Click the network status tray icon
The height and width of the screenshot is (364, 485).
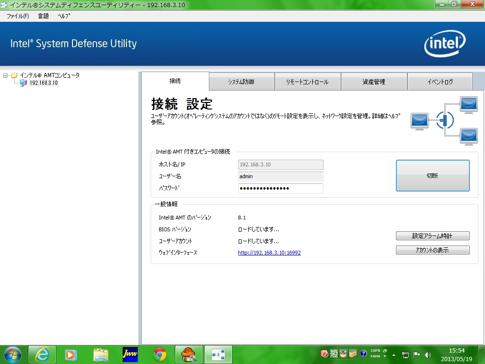[405, 355]
